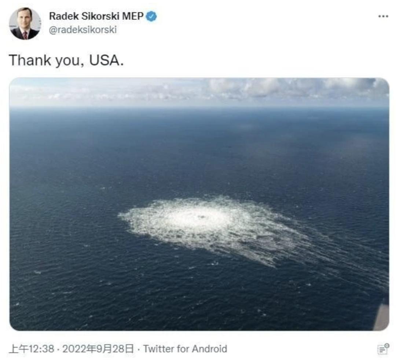Click the Twitter for Android source label
The image size is (396, 361).
pyautogui.click(x=185, y=349)
